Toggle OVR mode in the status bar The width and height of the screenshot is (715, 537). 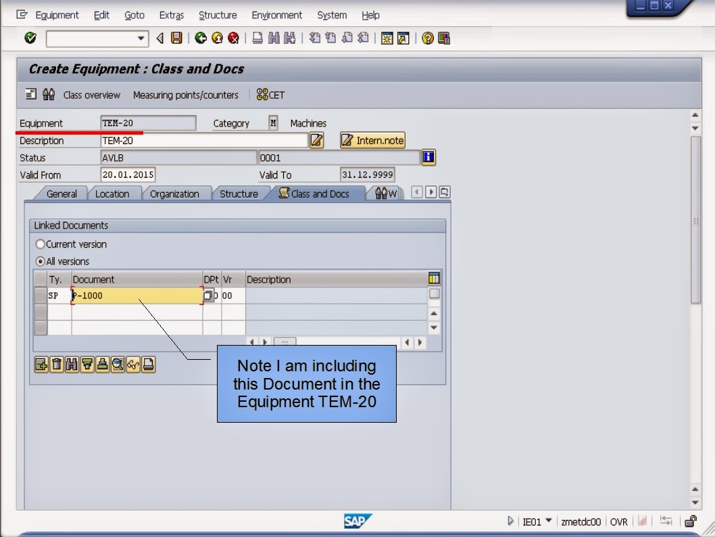pyautogui.click(x=618, y=521)
